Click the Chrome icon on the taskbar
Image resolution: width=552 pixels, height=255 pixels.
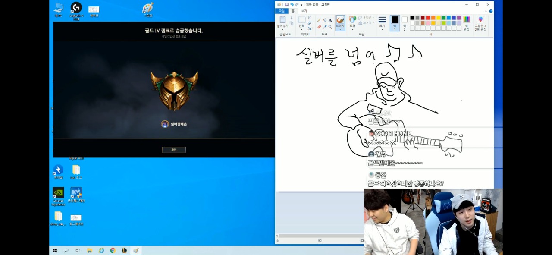click(113, 250)
